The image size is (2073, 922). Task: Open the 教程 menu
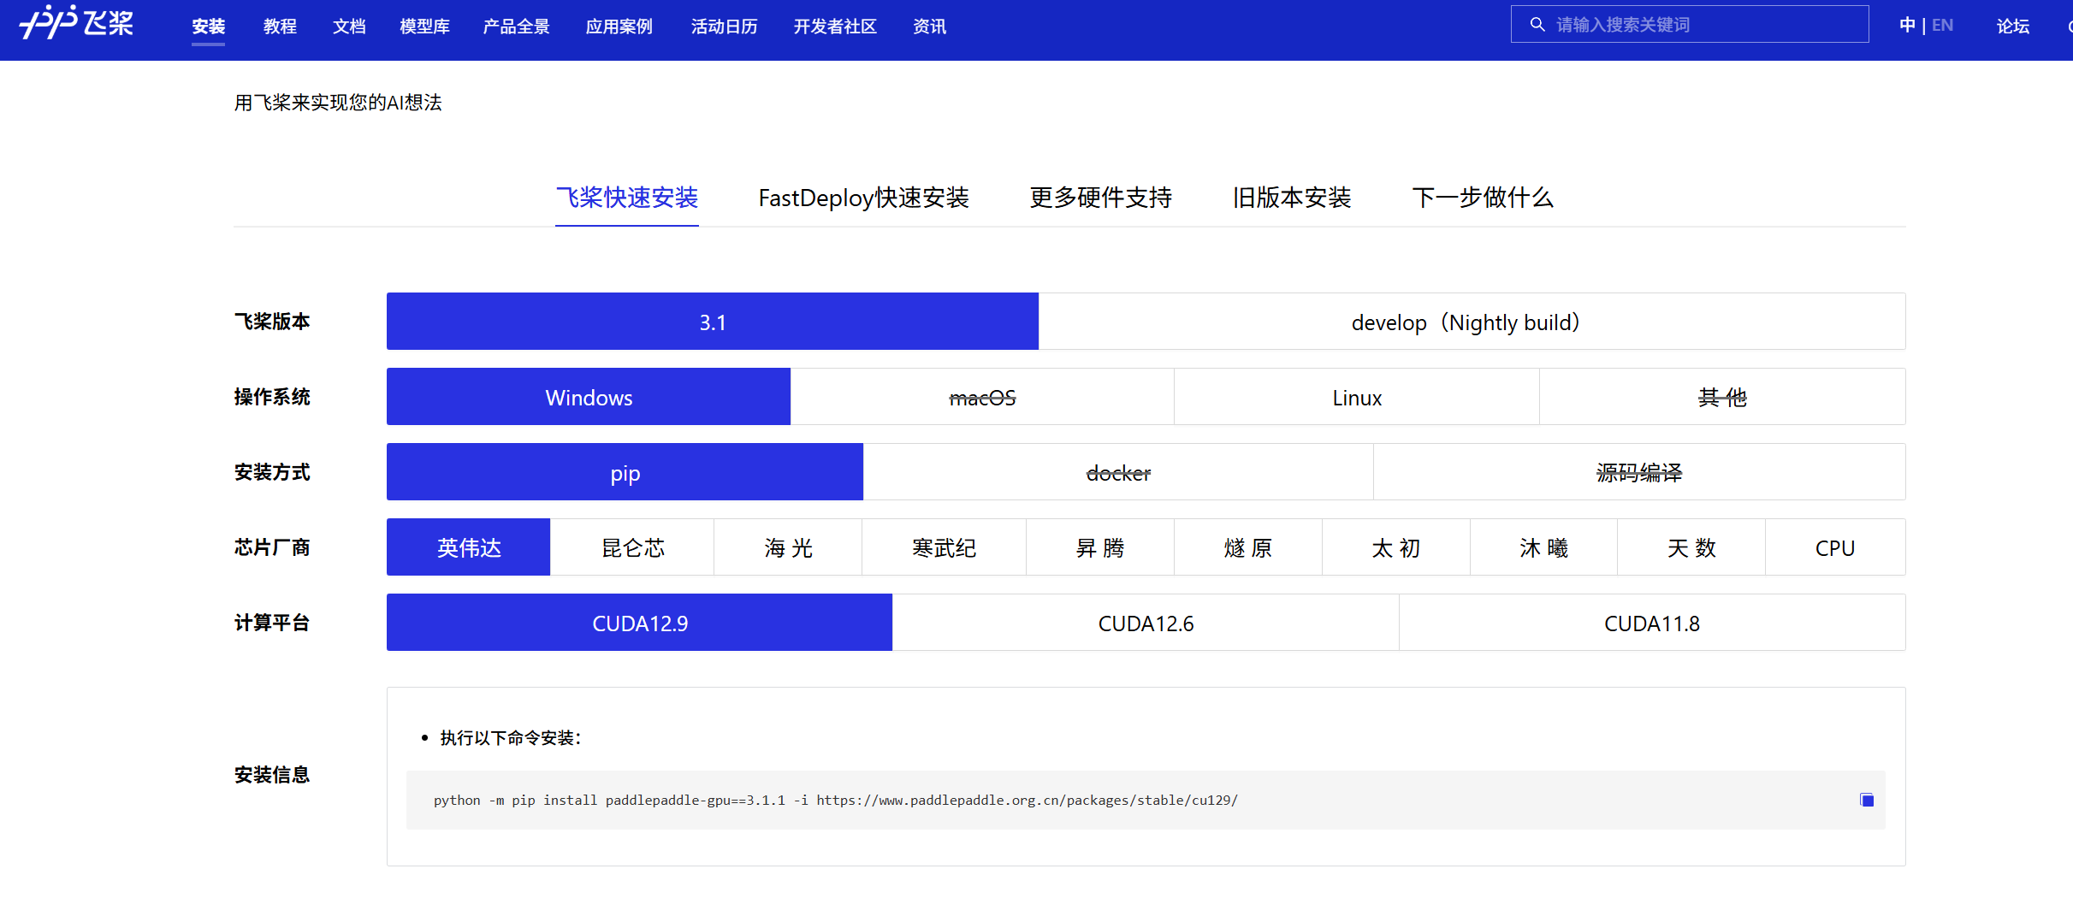coord(280,27)
